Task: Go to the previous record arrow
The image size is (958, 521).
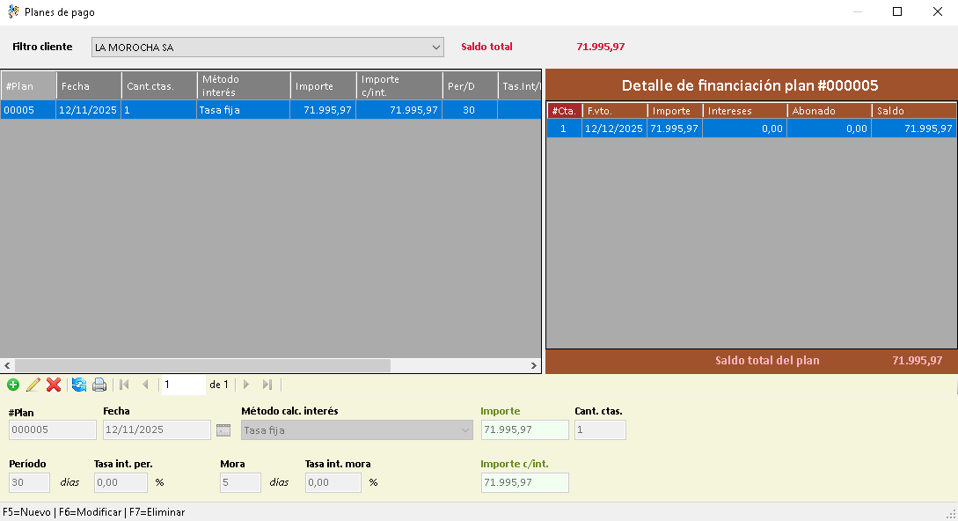Action: (x=145, y=385)
